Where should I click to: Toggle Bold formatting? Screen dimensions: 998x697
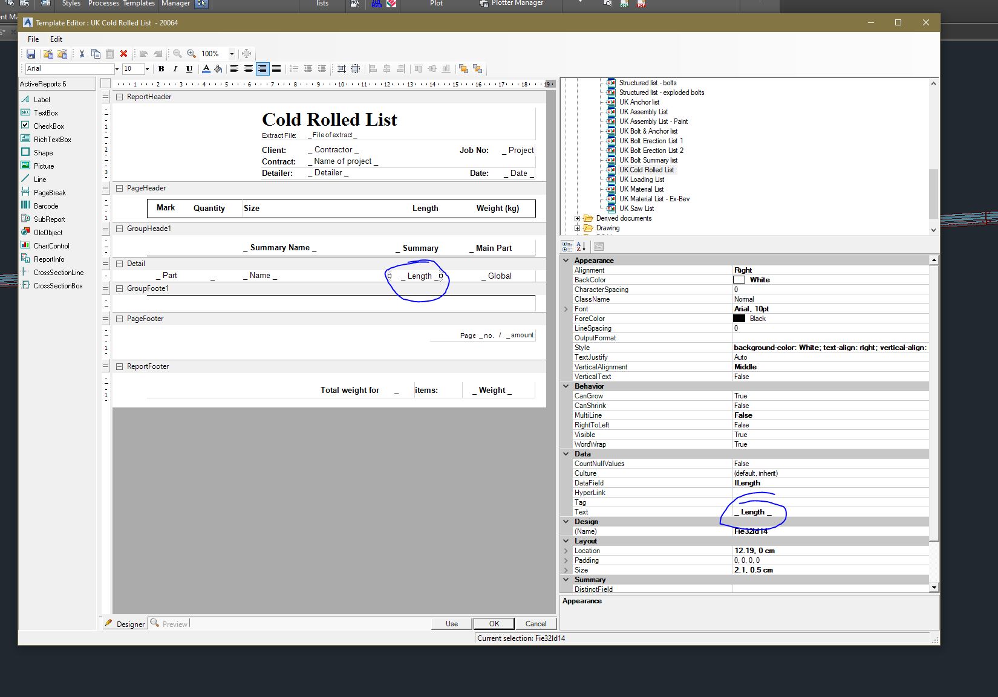tap(161, 69)
